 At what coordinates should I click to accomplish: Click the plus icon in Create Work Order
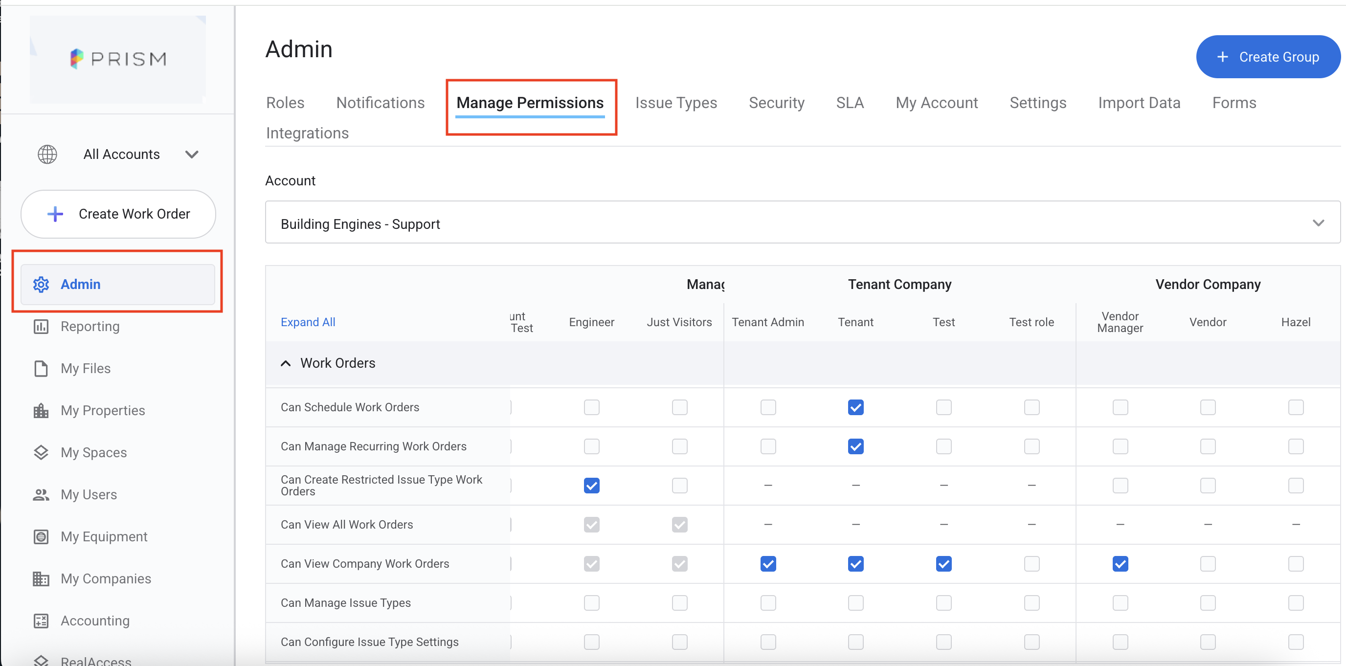55,214
